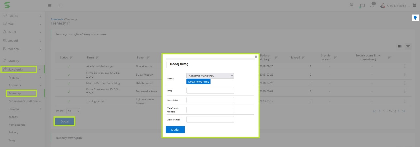
Task: Click the table column view icon
Action: pos(399,47)
